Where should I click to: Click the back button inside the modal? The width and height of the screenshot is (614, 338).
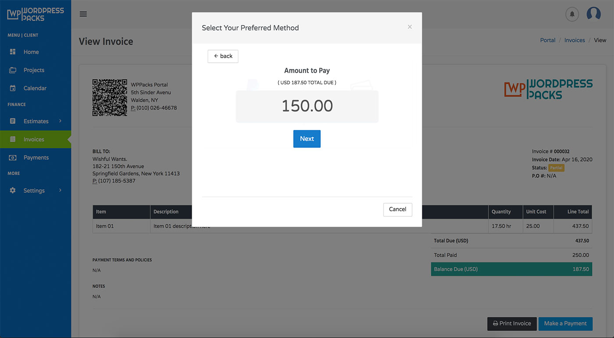[223, 56]
